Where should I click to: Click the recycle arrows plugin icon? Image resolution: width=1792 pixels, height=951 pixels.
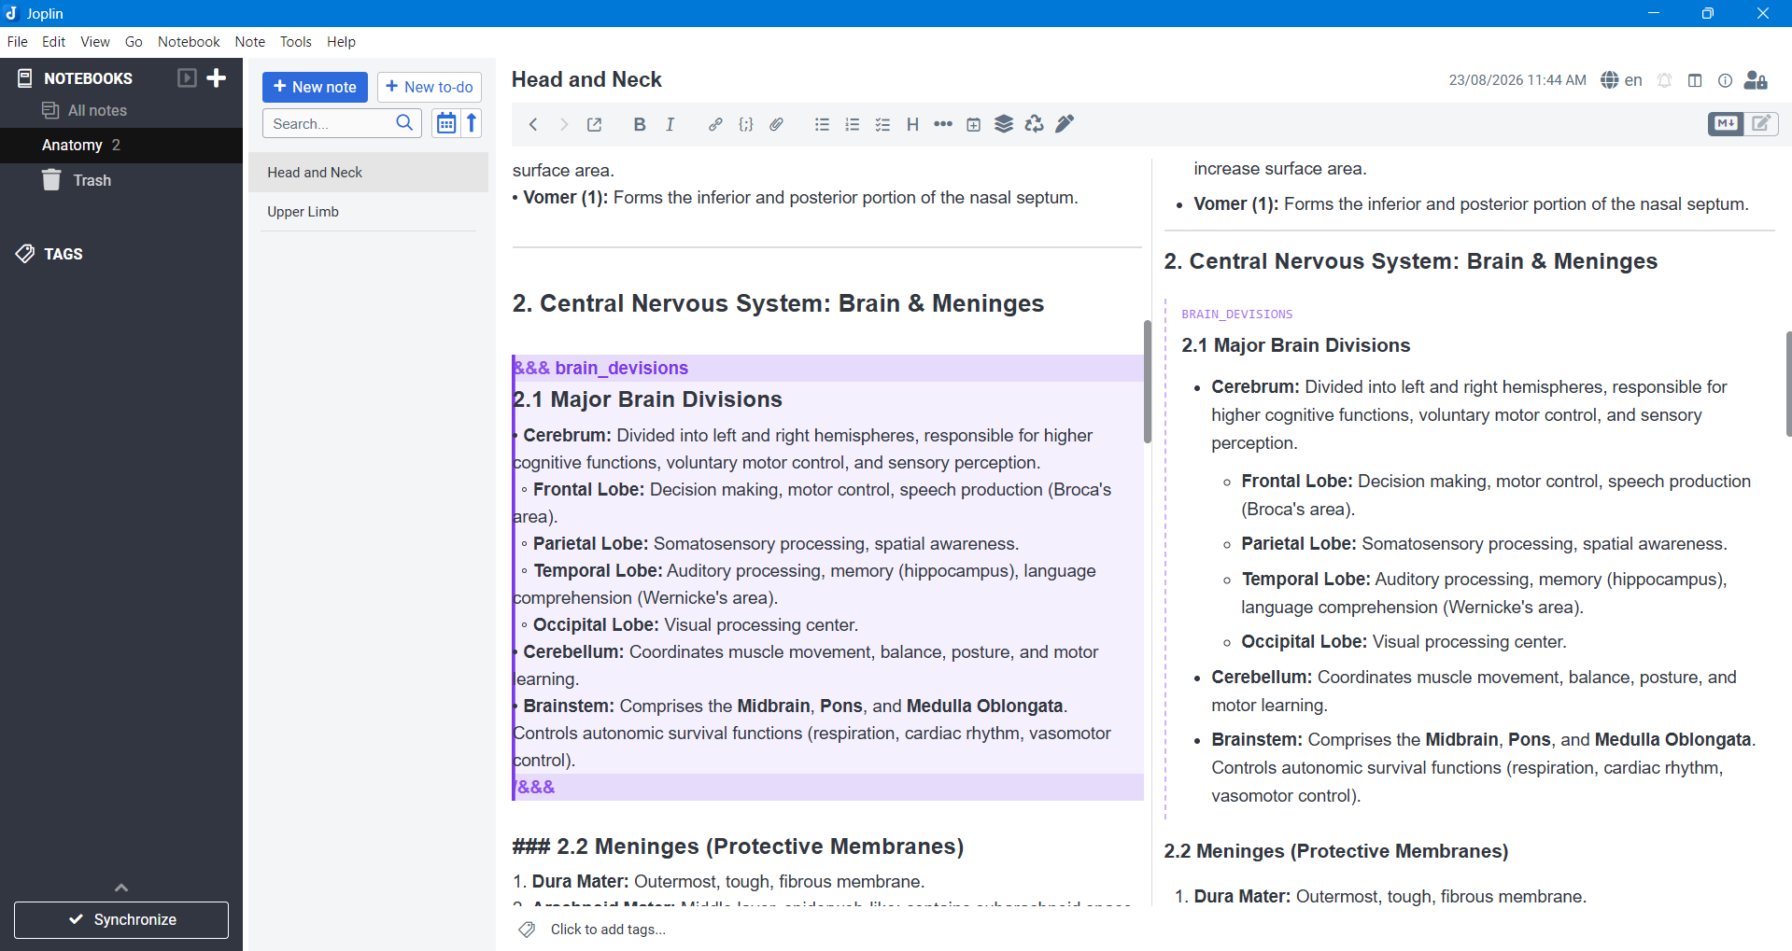(1034, 124)
